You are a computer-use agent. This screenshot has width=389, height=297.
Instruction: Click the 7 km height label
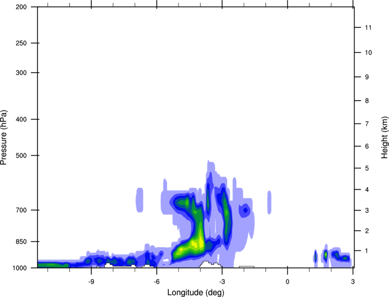[367, 124]
